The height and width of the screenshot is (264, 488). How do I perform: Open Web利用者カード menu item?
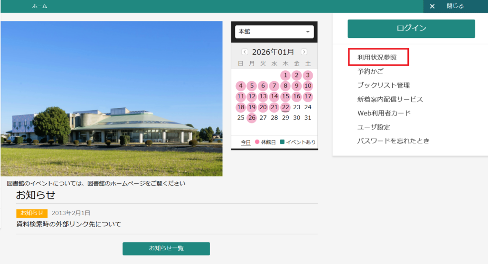click(384, 113)
